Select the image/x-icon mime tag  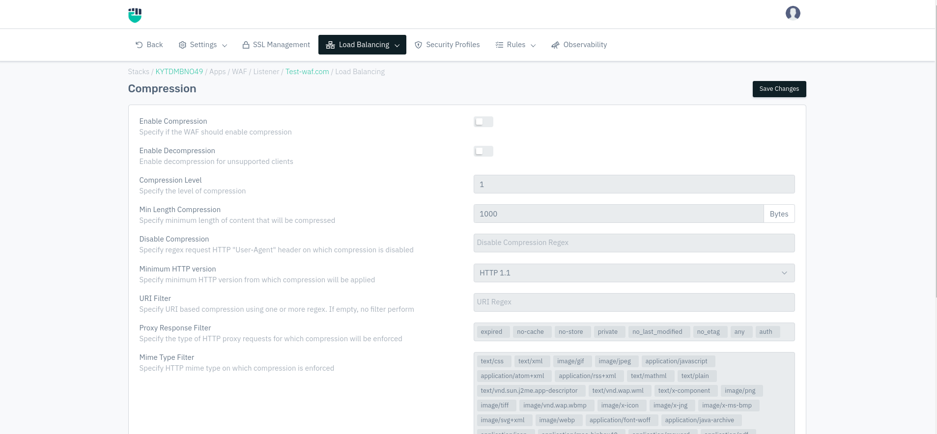tap(622, 406)
